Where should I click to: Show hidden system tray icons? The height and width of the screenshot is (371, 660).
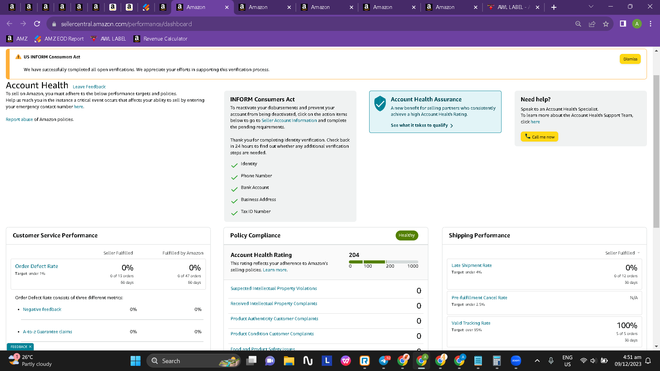[537, 361]
